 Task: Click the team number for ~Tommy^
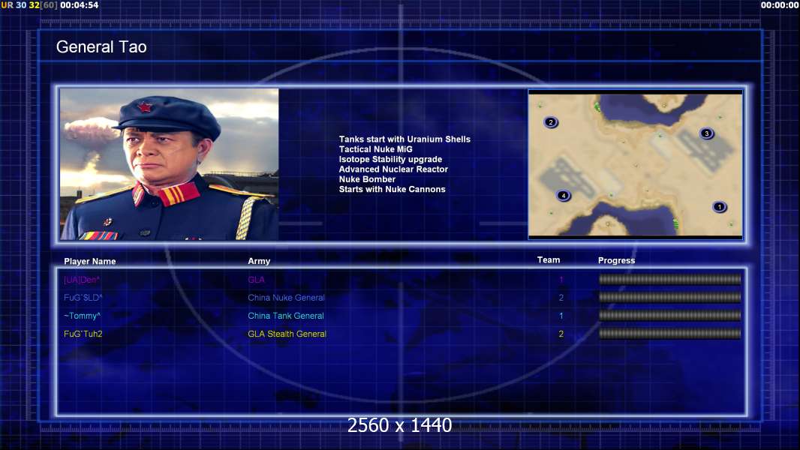(x=561, y=316)
